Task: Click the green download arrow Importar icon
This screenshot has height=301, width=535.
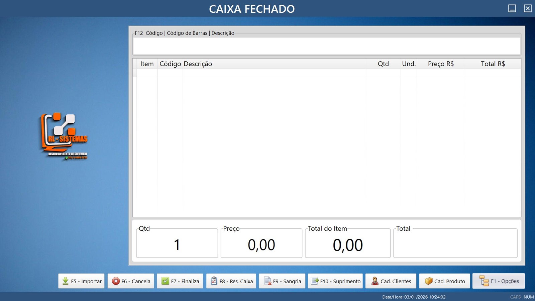Action: coord(66,281)
